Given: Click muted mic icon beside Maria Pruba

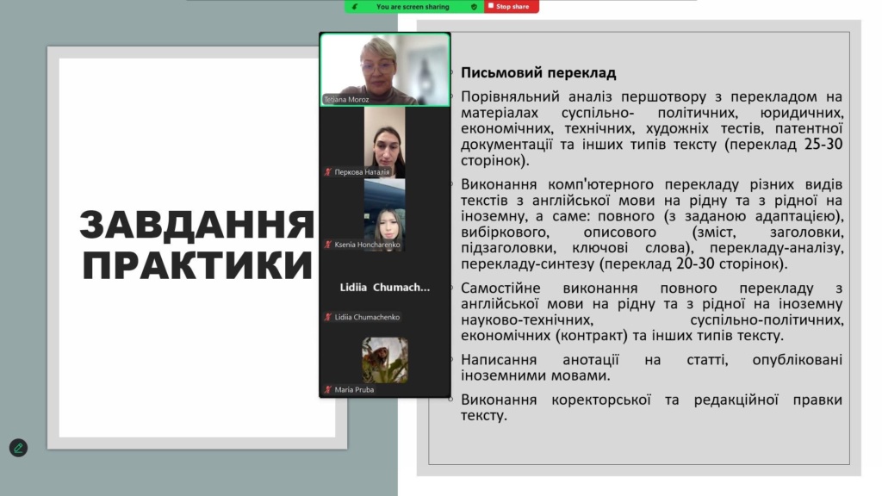Looking at the screenshot, I should click(x=328, y=389).
